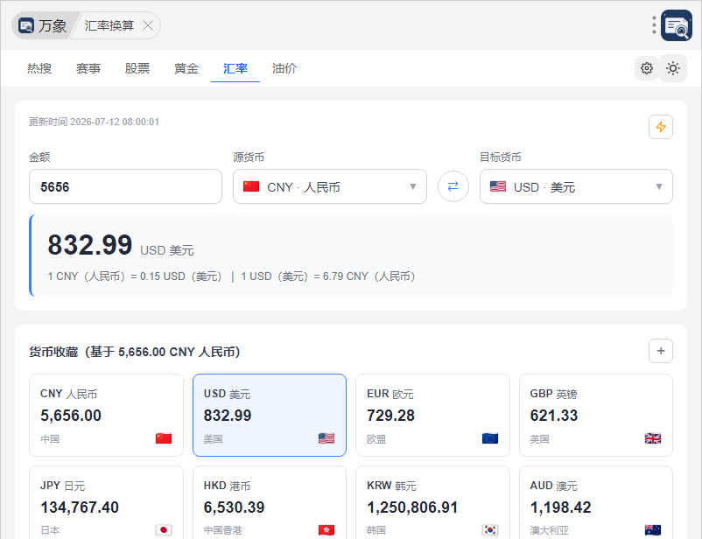702x539 pixels.
Task: Click the EU flag on EUR card
Action: (x=490, y=438)
